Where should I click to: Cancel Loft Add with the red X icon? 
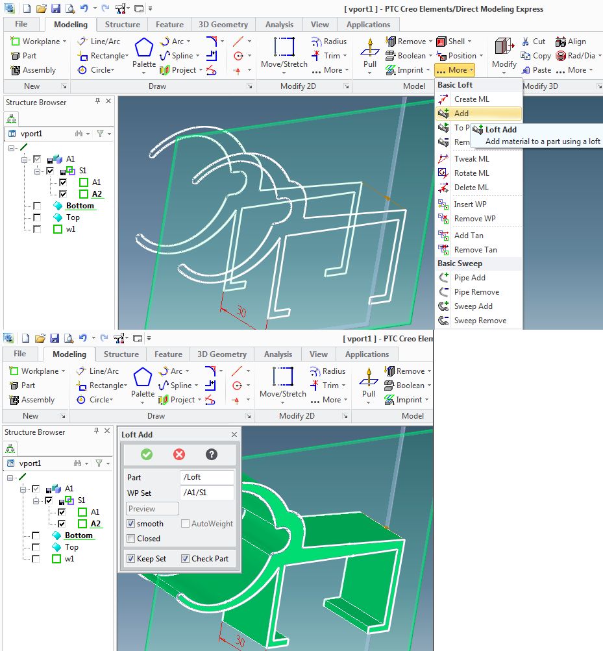pos(179,454)
